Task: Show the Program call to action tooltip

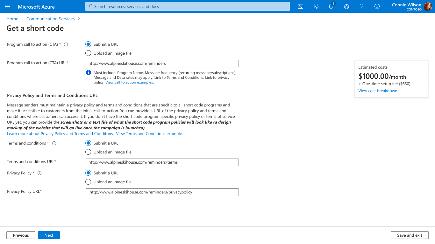Action: pos(66,44)
